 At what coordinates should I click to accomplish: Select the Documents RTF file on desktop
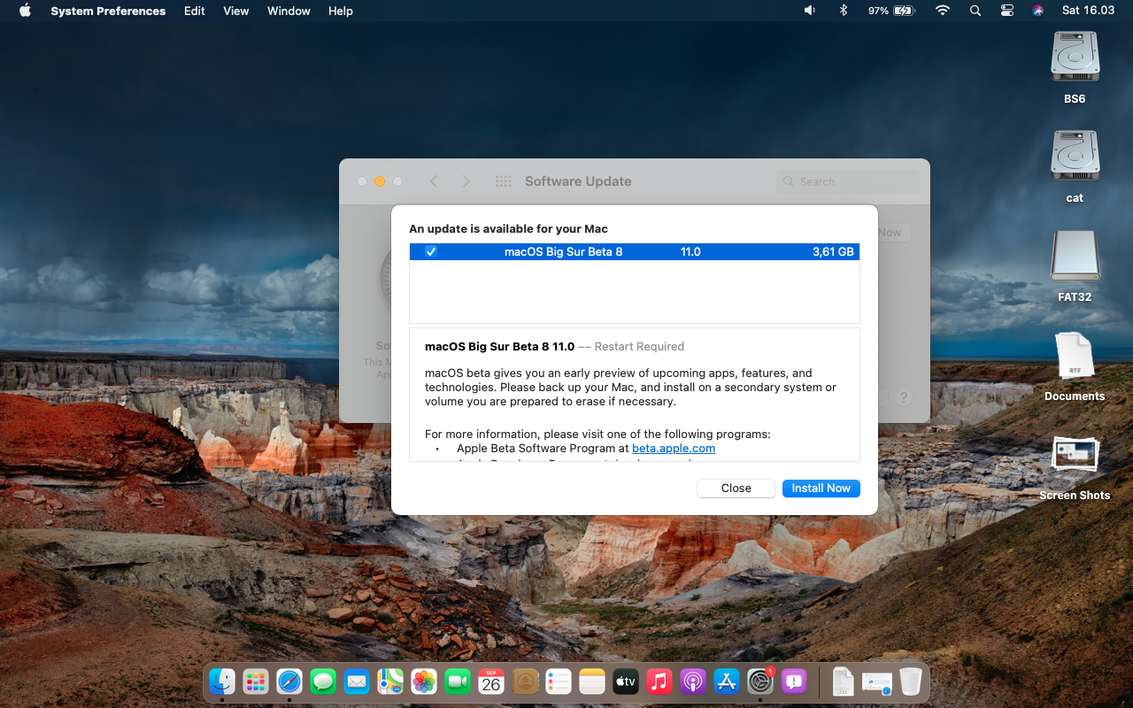coord(1075,365)
